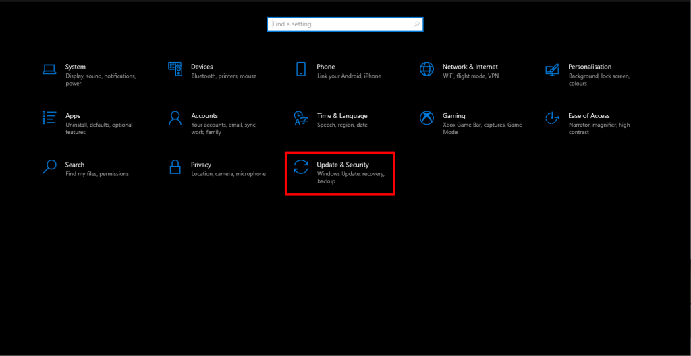Viewport: 691px width, 356px height.
Task: Click 'Narrator, magnifier, high contrast' description
Action: tap(599, 129)
